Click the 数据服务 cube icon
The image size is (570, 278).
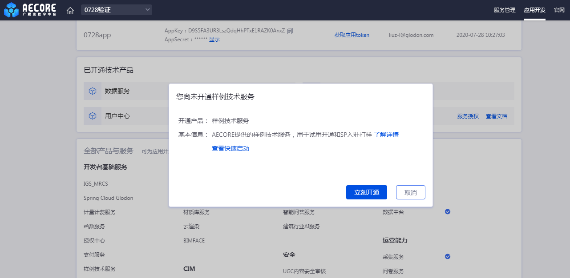[x=93, y=91]
